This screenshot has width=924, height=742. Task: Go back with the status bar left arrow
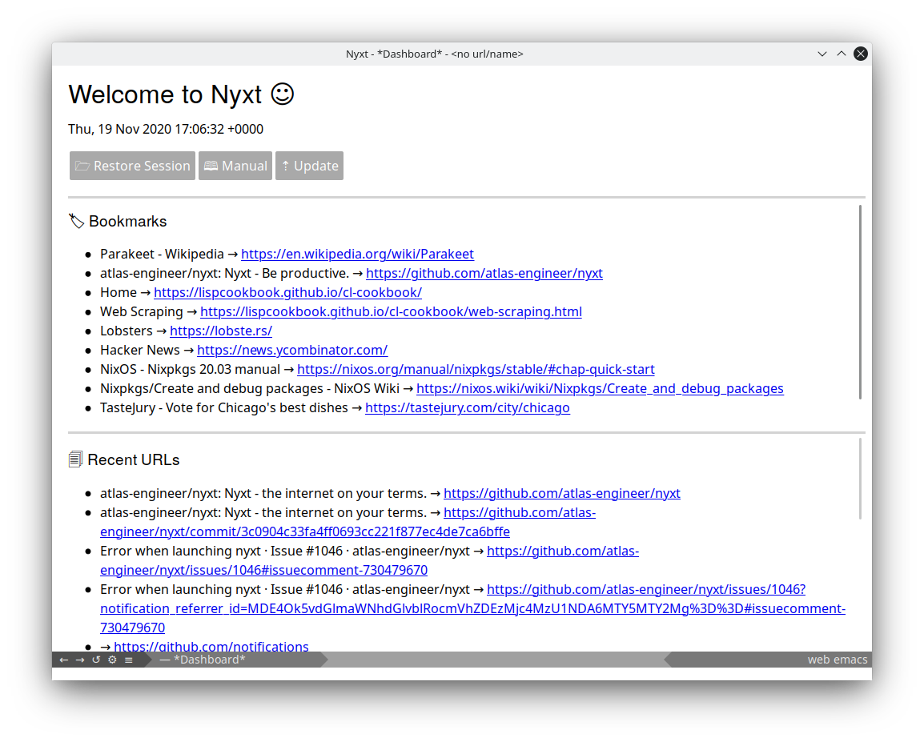(63, 660)
